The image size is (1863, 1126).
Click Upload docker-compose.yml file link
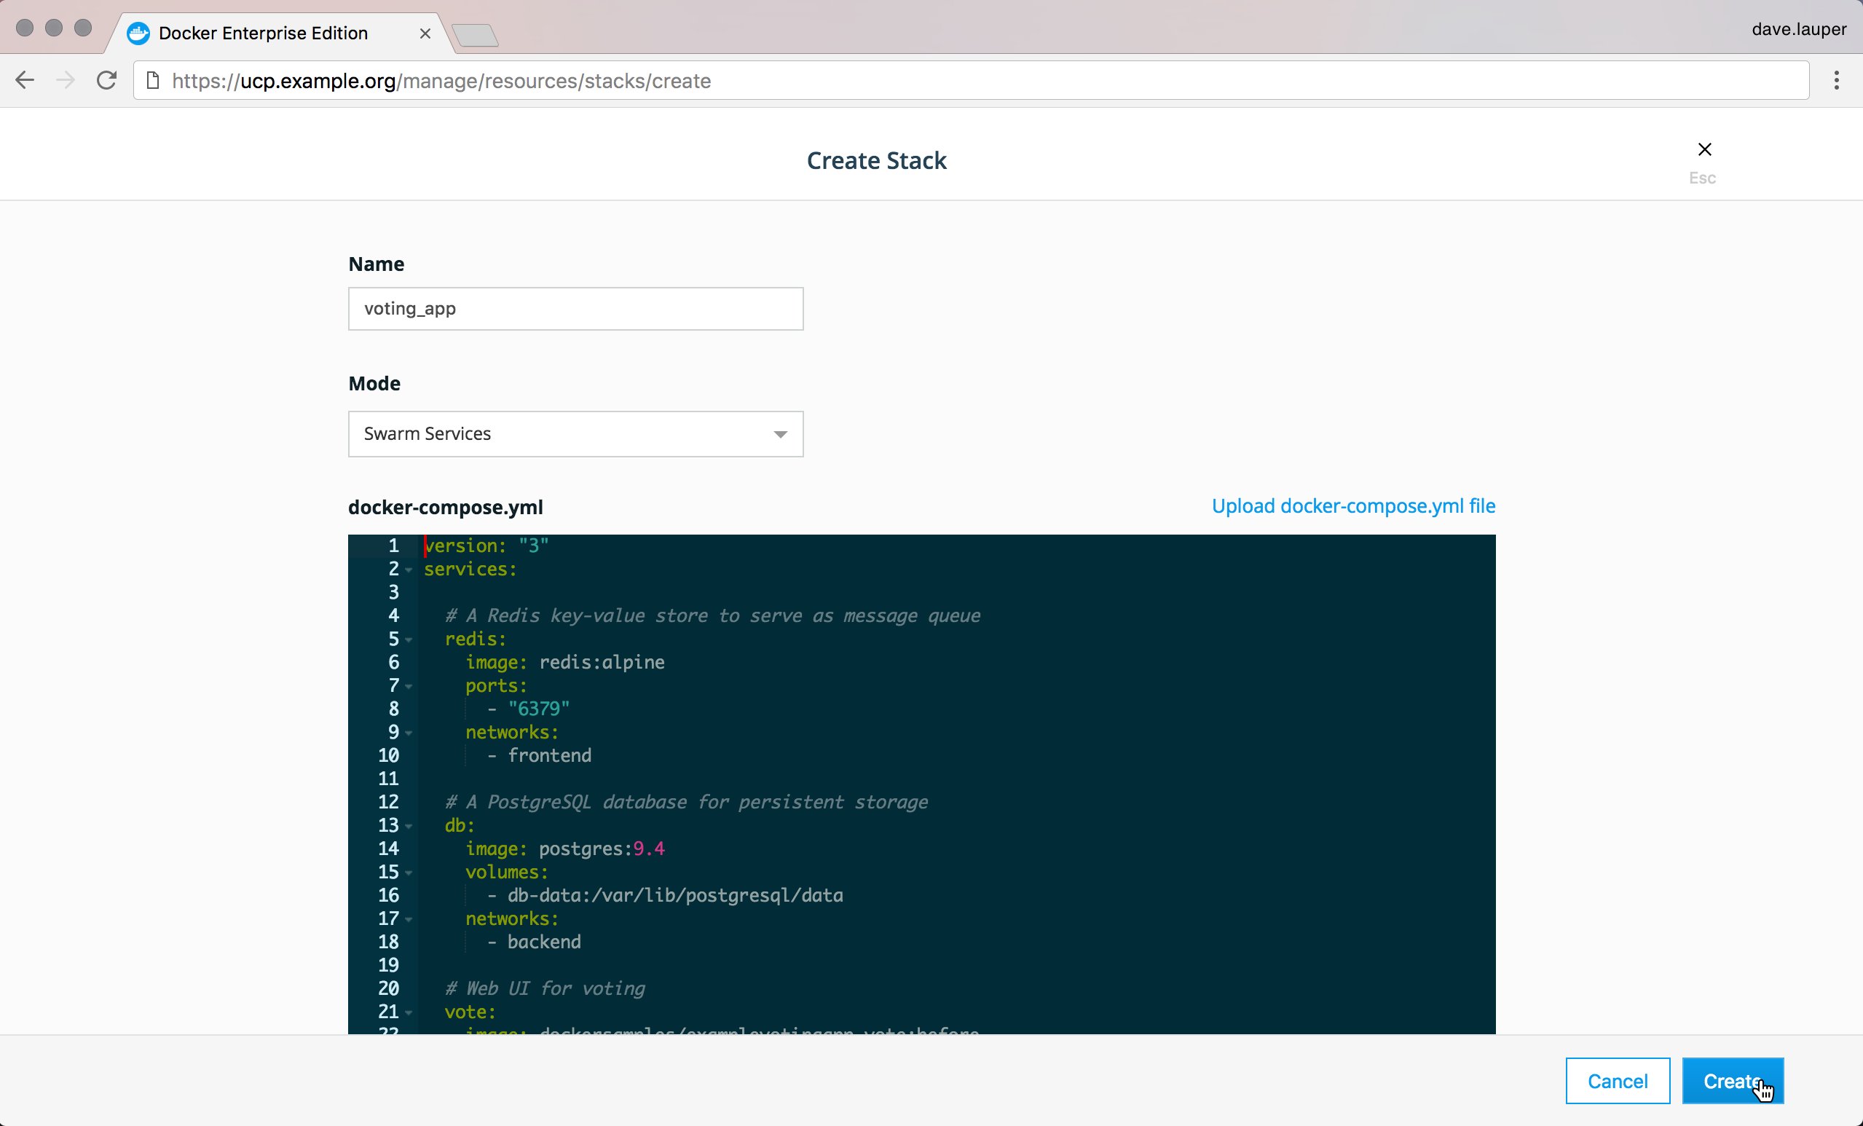1352,506
